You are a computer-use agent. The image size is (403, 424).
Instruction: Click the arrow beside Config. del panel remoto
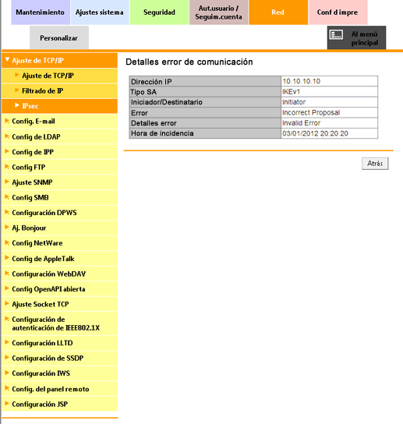pyautogui.click(x=7, y=388)
